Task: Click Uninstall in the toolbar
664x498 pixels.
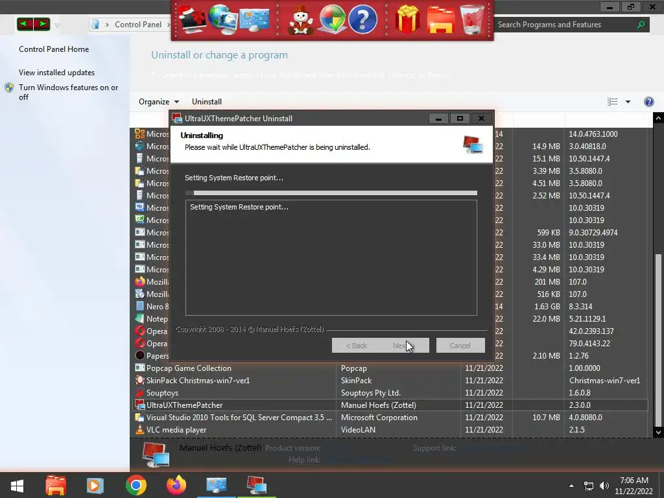Action: pos(207,102)
